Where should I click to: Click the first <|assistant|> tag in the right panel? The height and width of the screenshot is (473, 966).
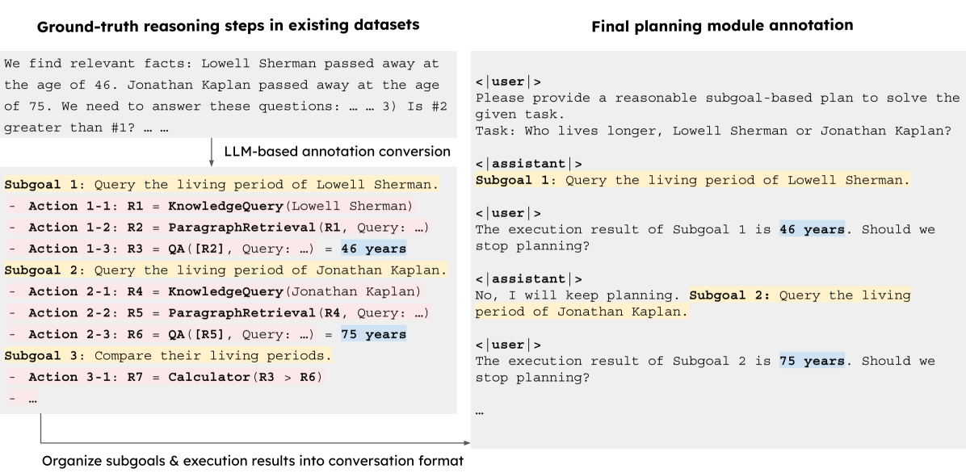[x=528, y=164]
